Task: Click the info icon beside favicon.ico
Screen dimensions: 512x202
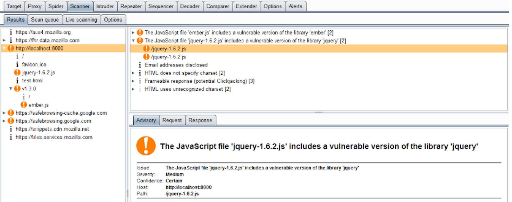Action: 17,65
